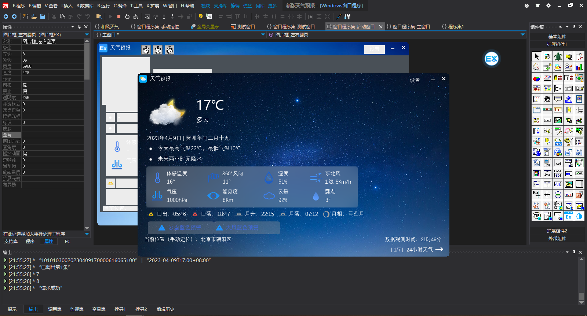Click the Restart circular arrow icon
This screenshot has height=316, width=587.
pyautogui.click(x=127, y=16)
